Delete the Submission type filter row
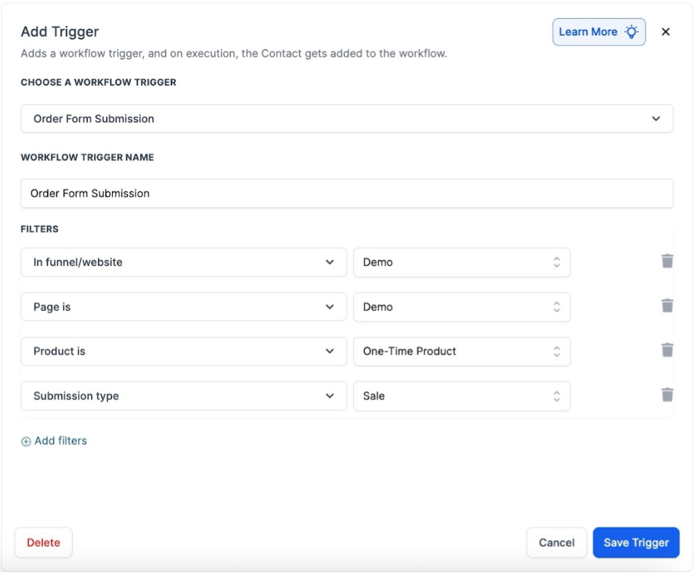 pyautogui.click(x=667, y=394)
